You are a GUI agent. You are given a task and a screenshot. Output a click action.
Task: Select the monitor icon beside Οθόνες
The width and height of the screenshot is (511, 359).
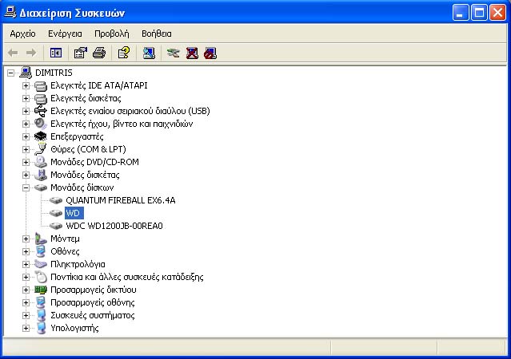41,251
